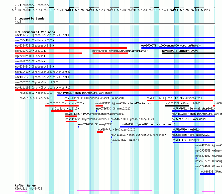Click the chr4:56182834..56201834 coordinate label
The image size is (222, 194).
point(32,5)
